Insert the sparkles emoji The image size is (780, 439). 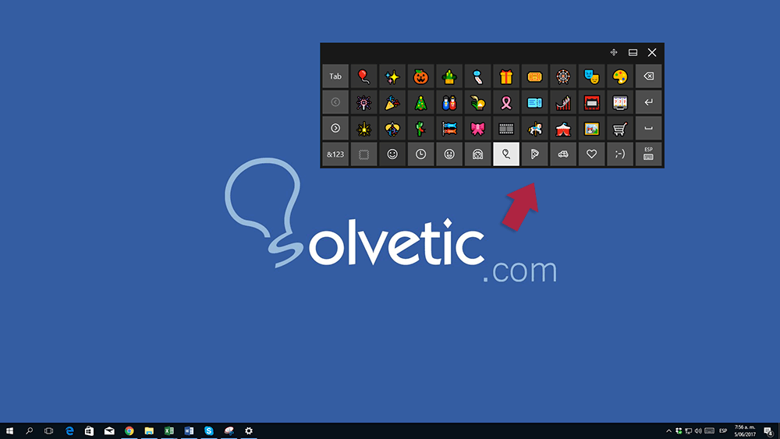[392, 76]
